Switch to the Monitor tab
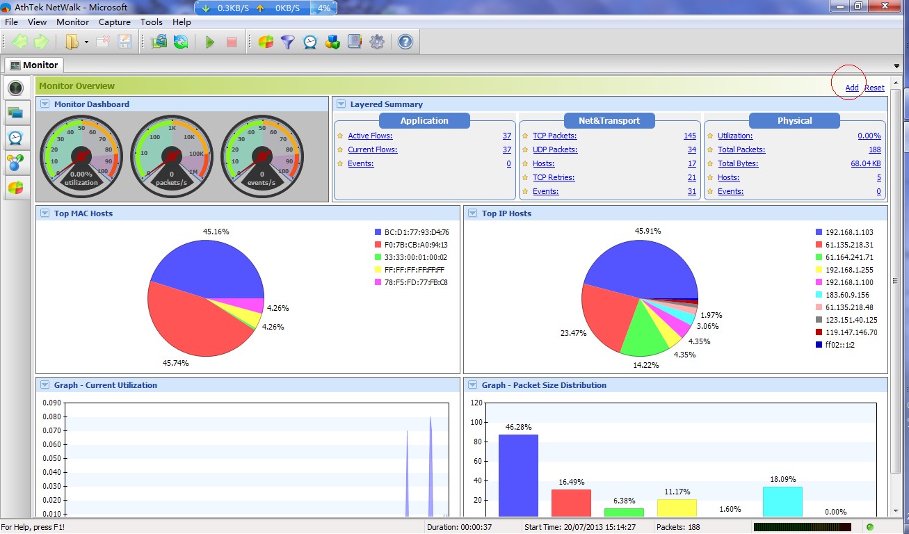Viewport: 909px width, 534px height. (x=34, y=65)
